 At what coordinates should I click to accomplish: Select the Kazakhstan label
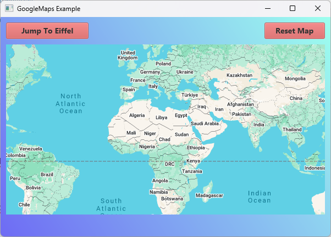pos(239,75)
